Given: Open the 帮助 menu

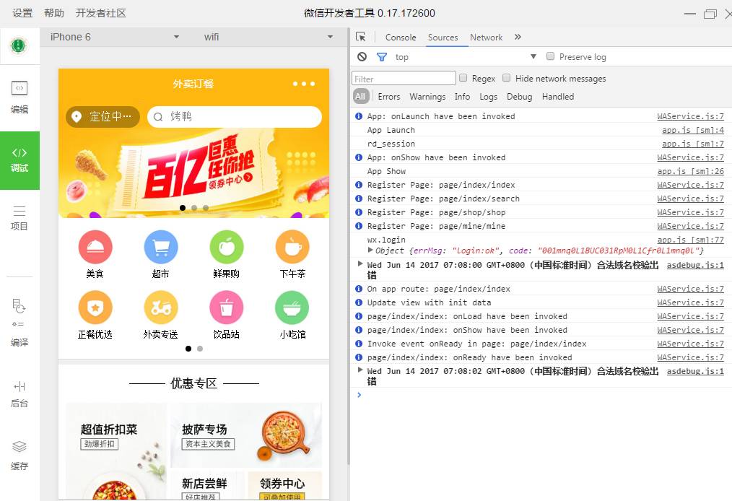Looking at the screenshot, I should [54, 13].
